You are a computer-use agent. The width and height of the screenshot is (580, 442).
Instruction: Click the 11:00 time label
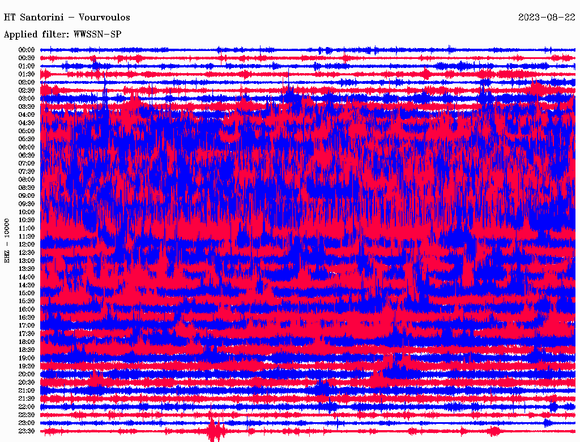click(27, 228)
